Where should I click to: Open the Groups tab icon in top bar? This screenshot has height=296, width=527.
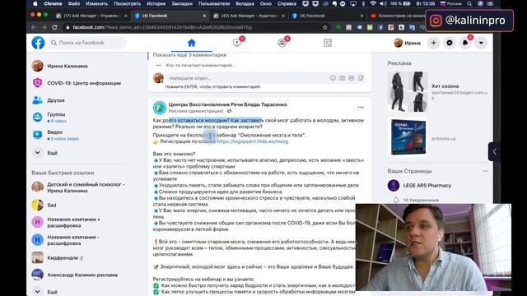click(x=282, y=43)
